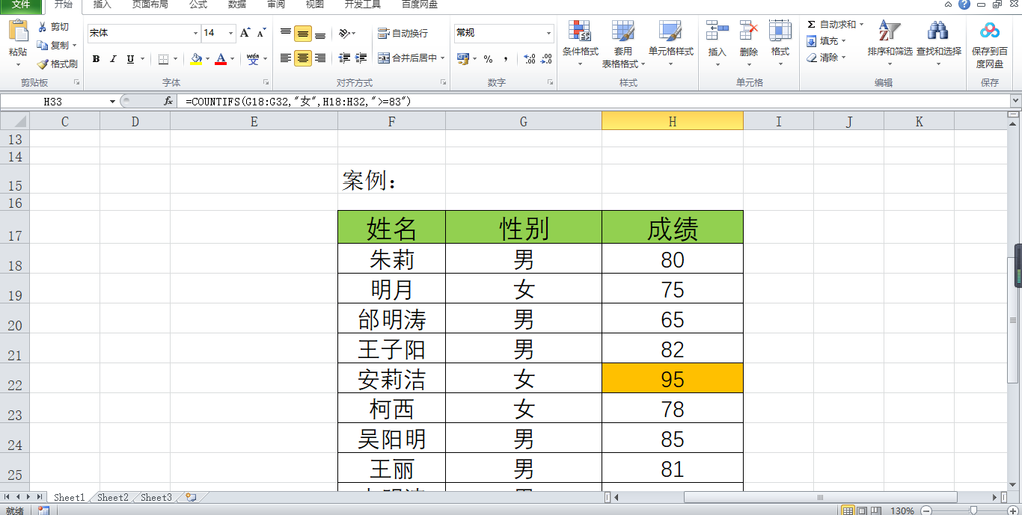Apply percent style
Viewport: 1022px width, 515px height.
[x=488, y=59]
